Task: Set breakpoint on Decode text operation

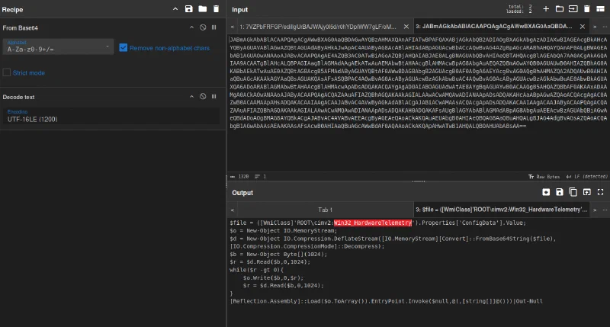Action: (214, 97)
